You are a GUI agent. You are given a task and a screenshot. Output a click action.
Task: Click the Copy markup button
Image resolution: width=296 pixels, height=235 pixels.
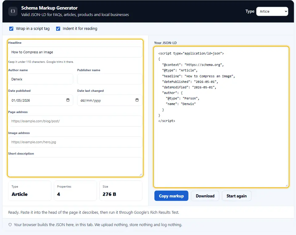pos(171,196)
